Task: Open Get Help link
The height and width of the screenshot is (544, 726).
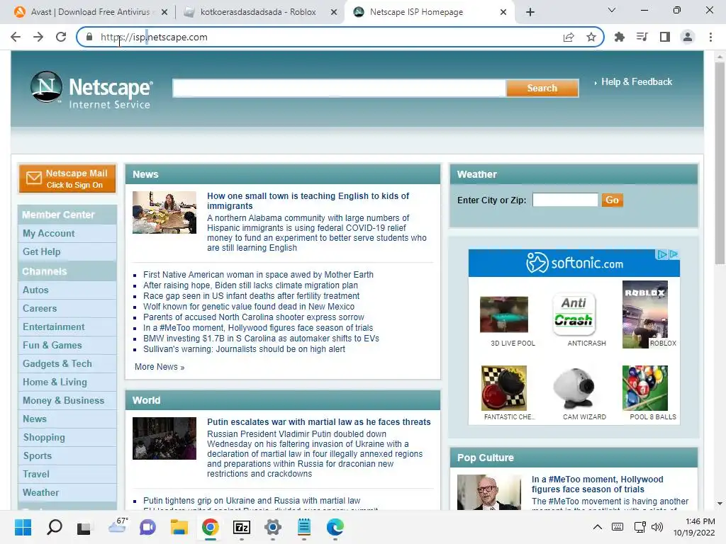Action: (x=42, y=252)
